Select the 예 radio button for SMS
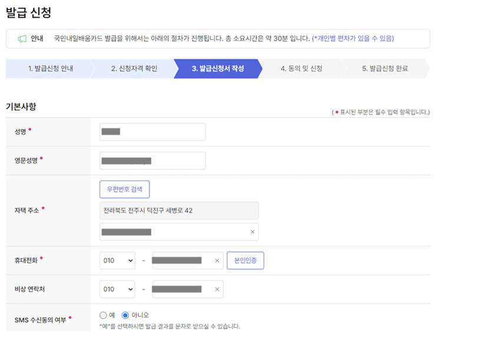The image size is (477, 343). (x=103, y=315)
